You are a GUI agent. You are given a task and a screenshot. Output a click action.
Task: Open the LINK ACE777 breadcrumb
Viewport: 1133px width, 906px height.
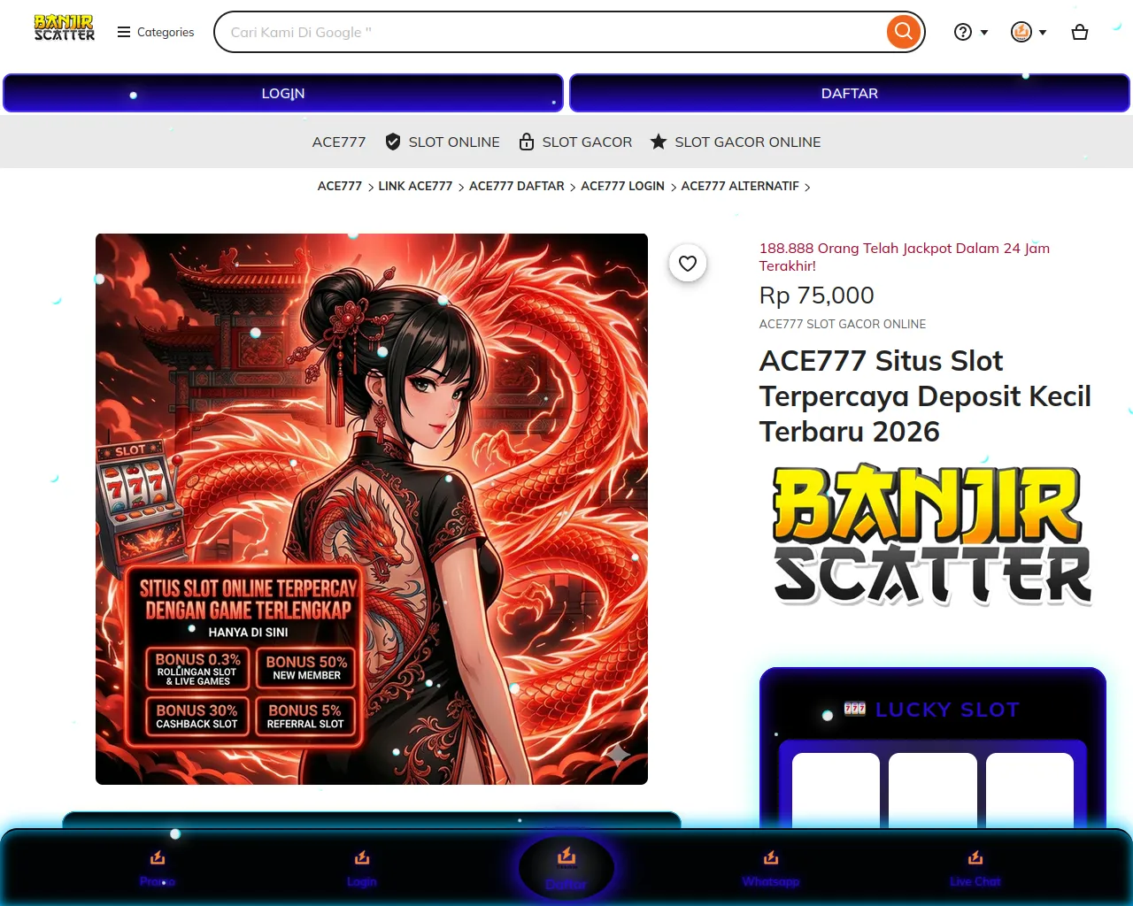click(415, 186)
